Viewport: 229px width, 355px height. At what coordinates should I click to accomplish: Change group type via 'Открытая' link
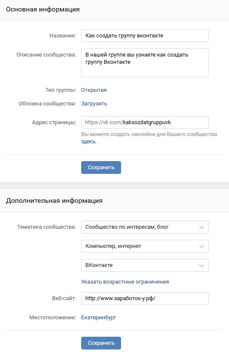click(93, 90)
